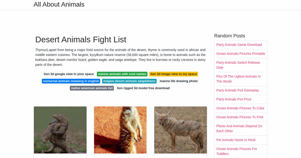
Task: Click the gray 'native american animals list' tag
Action: pyautogui.click(x=92, y=88)
